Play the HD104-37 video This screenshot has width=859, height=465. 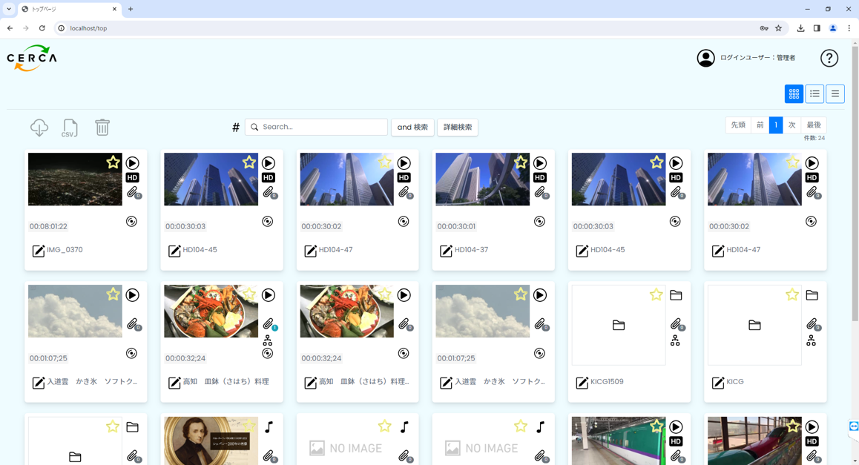(x=540, y=163)
